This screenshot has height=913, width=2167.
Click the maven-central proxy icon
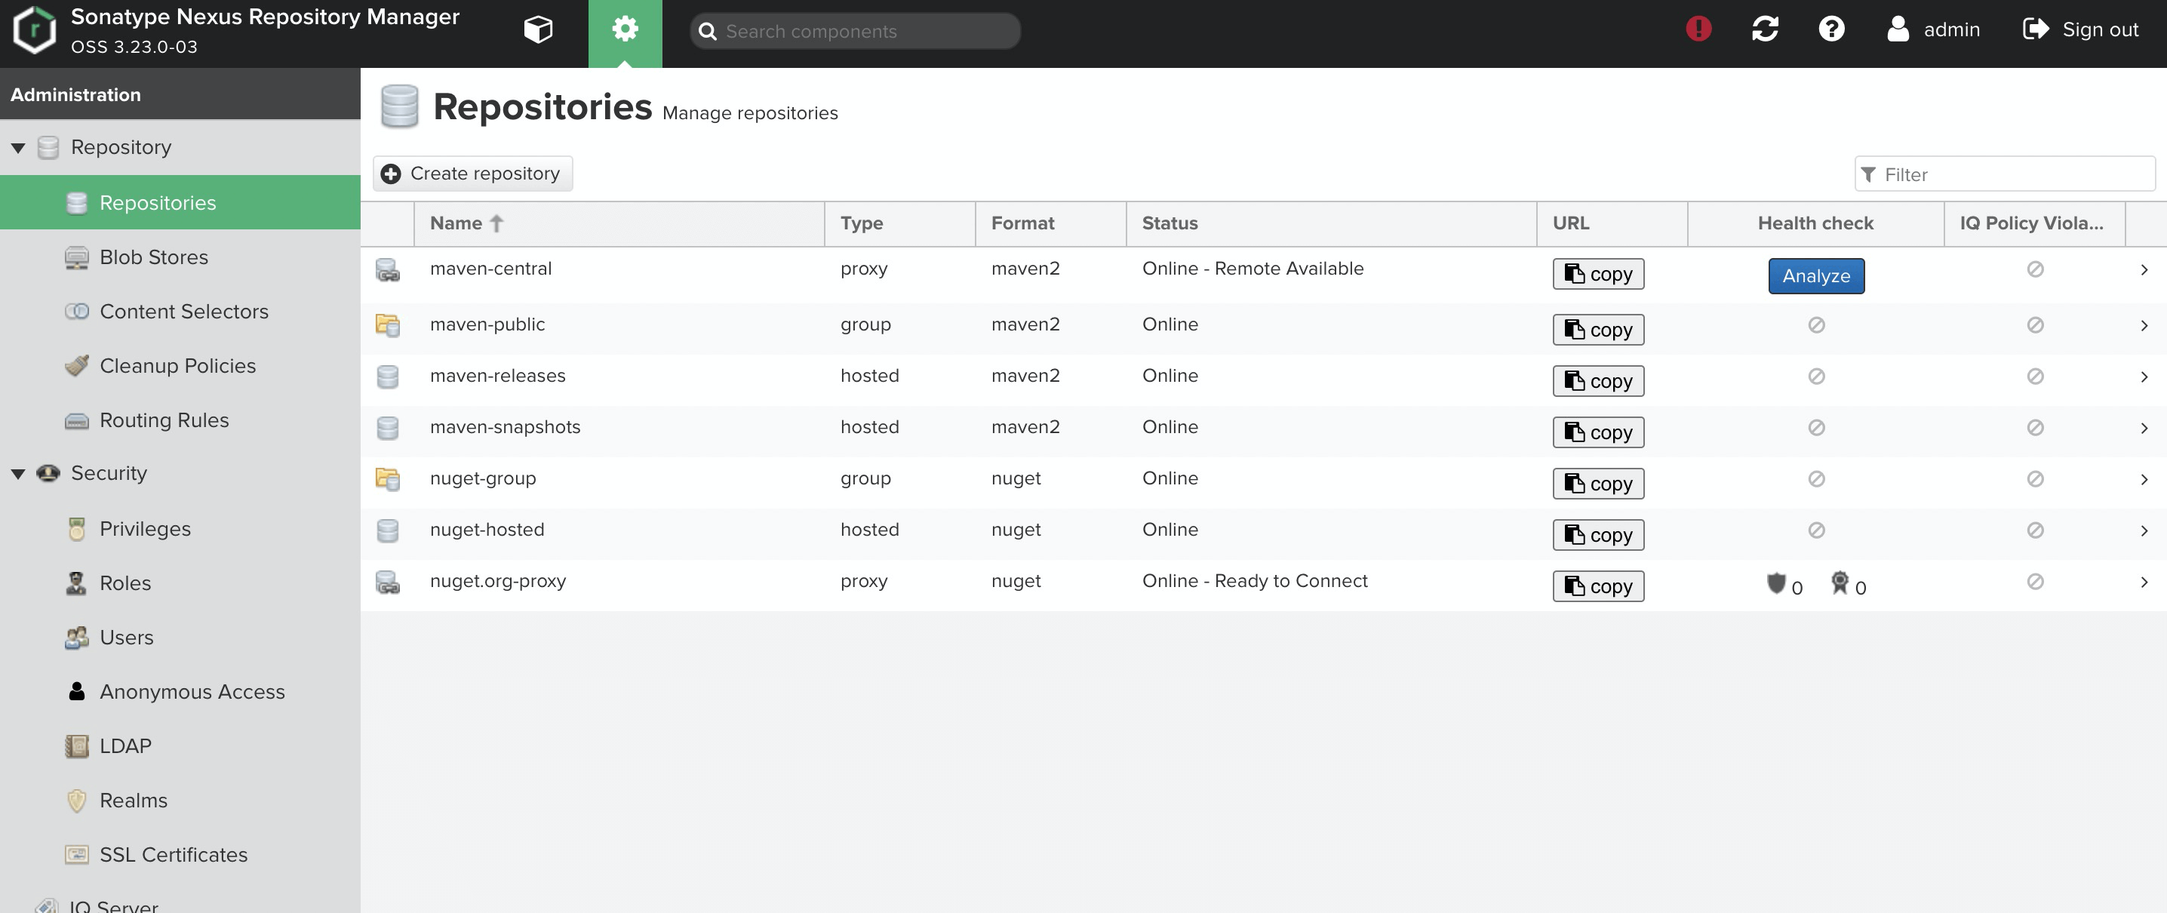coord(388,270)
